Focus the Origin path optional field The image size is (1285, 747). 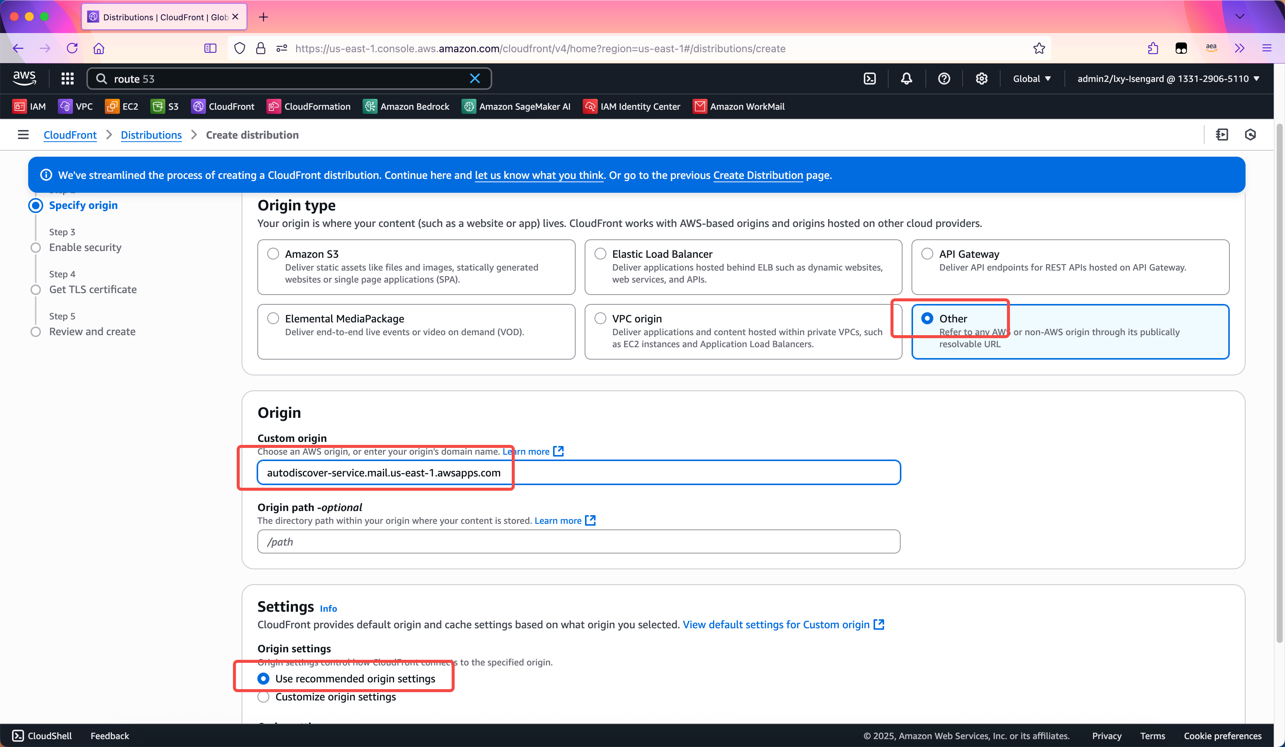579,541
